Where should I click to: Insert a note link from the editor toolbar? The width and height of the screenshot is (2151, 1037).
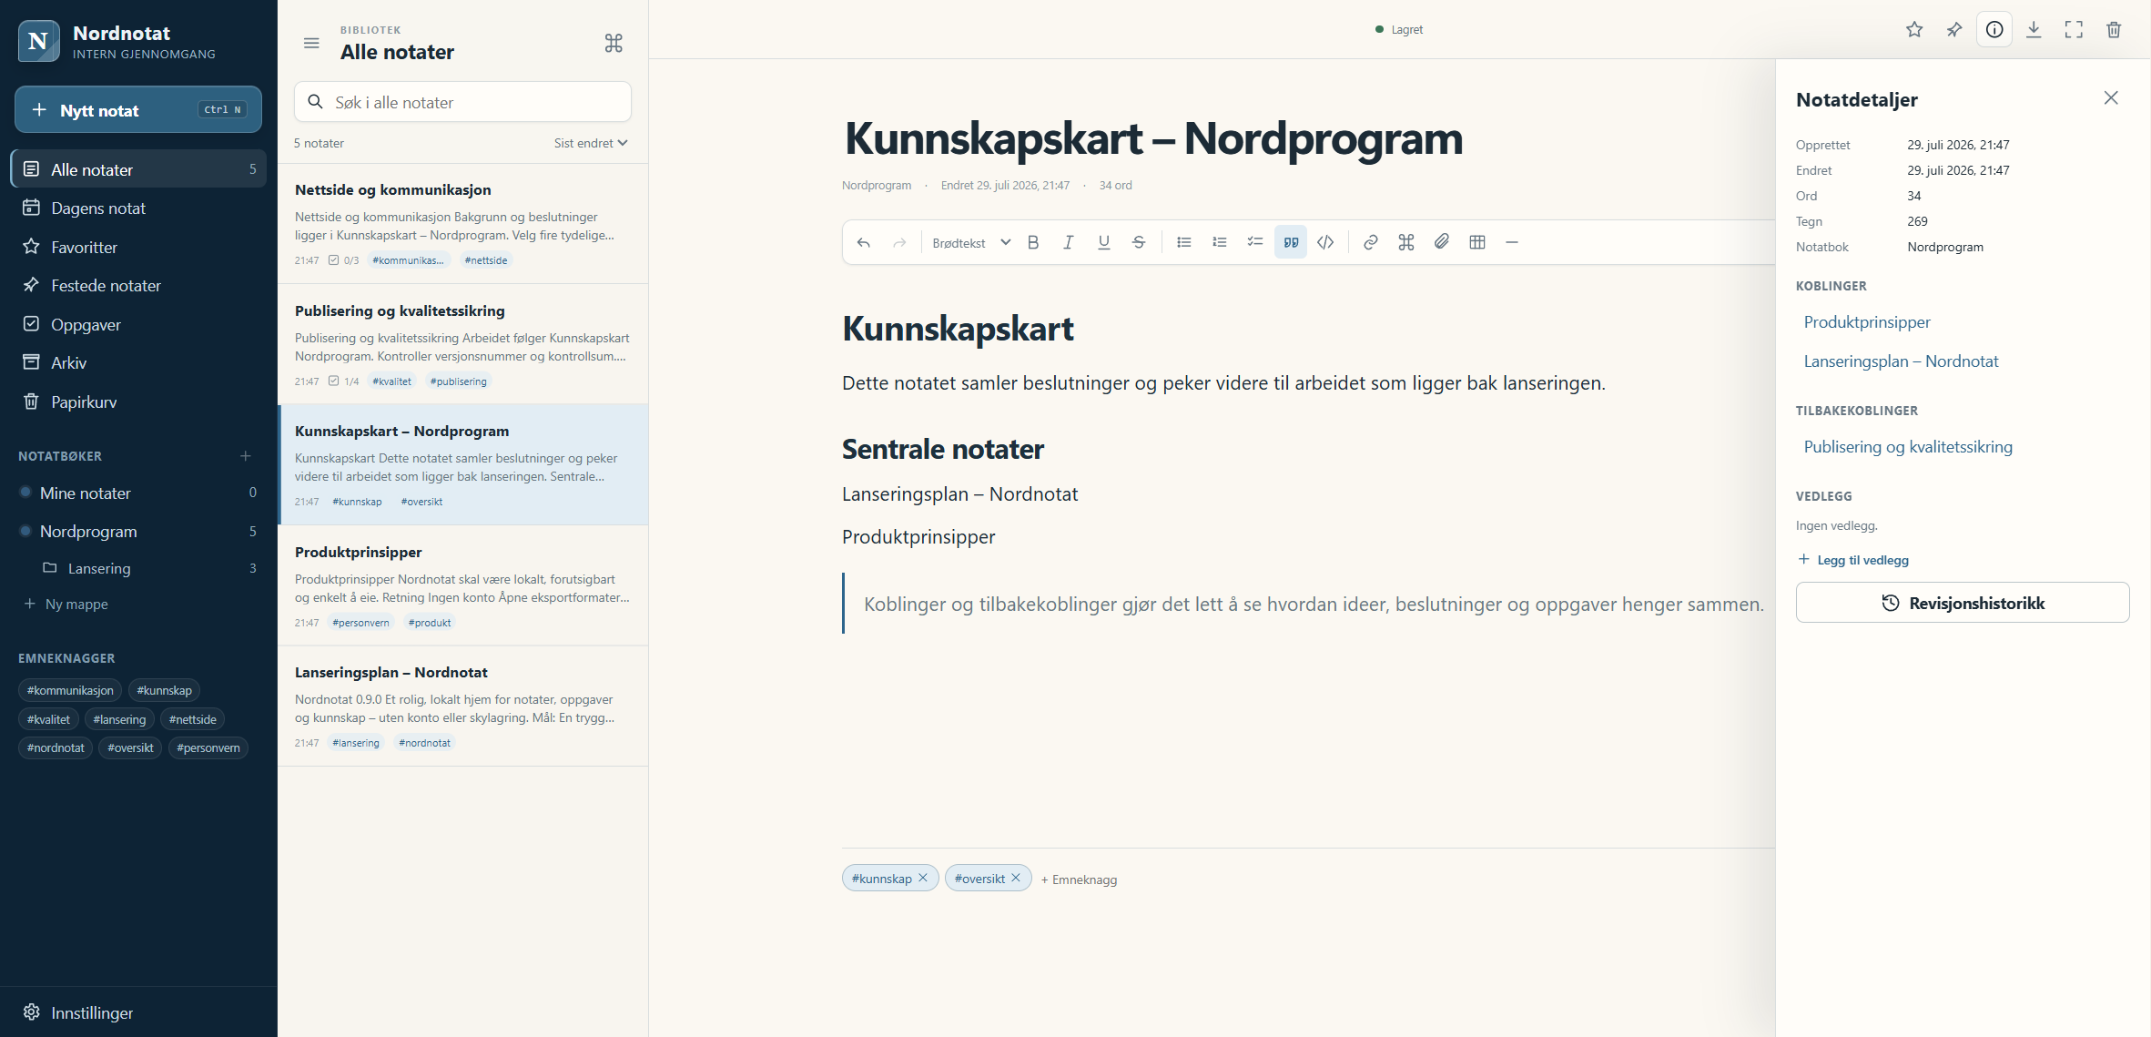[1406, 242]
